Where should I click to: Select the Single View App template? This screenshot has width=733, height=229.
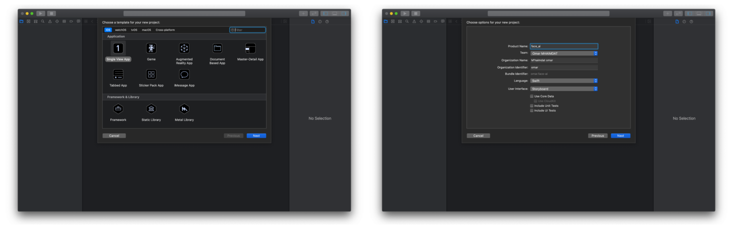[118, 48]
